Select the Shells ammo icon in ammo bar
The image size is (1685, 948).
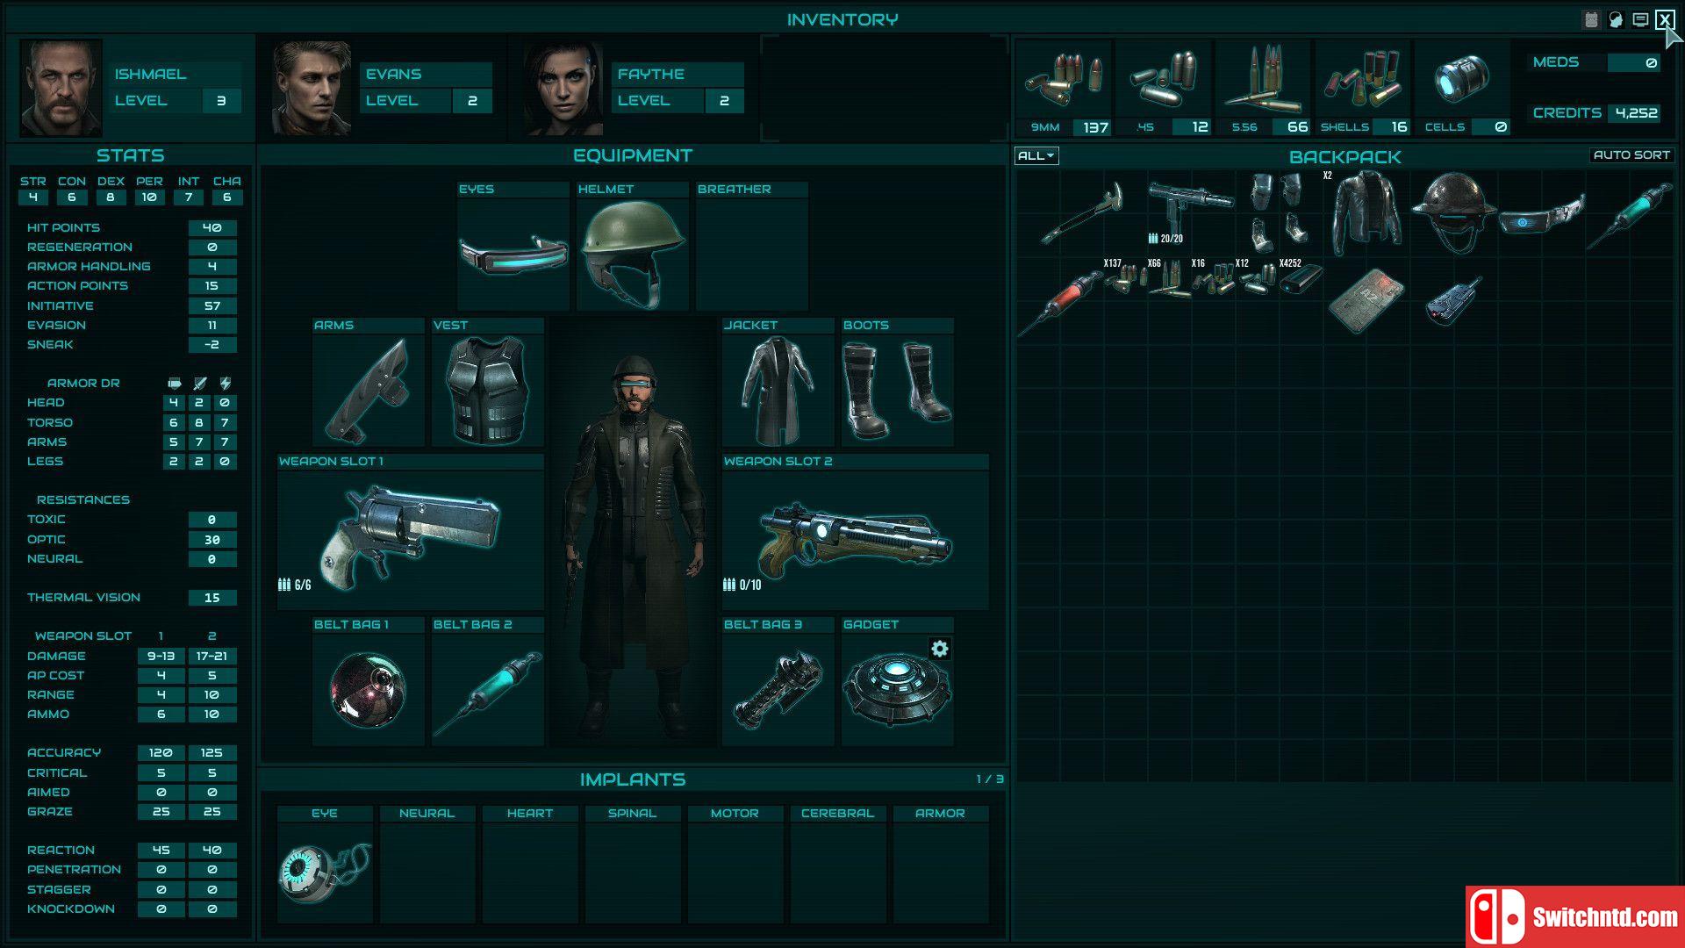pyautogui.click(x=1364, y=79)
